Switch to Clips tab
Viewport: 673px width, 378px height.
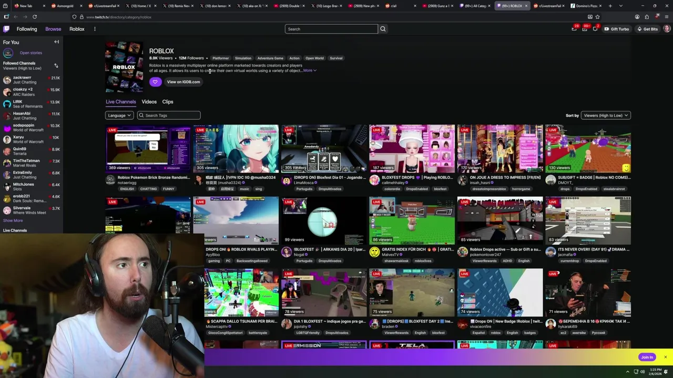168,102
